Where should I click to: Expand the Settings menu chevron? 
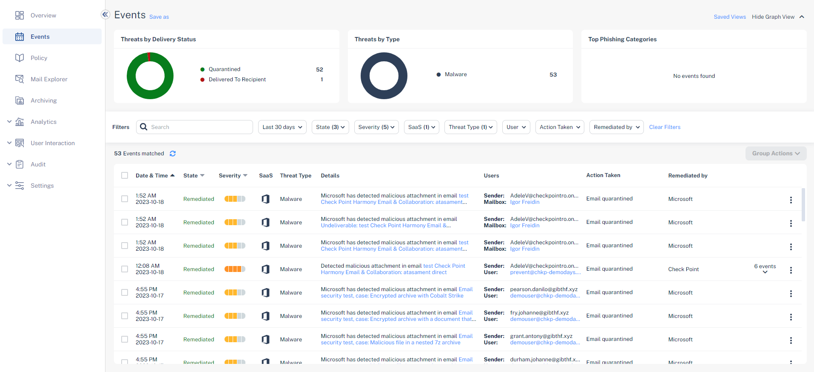pyautogui.click(x=9, y=186)
